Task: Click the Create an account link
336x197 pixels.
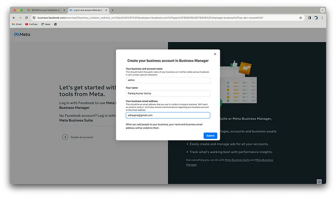Action: tap(82, 137)
